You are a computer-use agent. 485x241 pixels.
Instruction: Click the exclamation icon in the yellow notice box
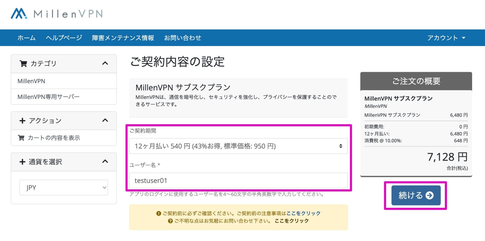click(159, 213)
